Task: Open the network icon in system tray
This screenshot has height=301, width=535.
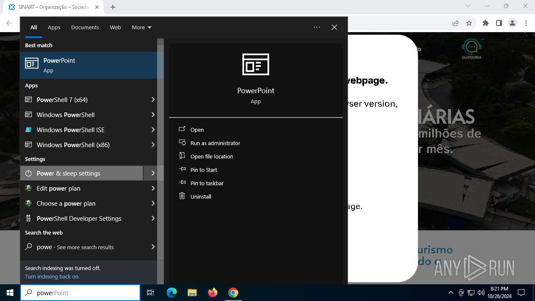Action: 471,293
